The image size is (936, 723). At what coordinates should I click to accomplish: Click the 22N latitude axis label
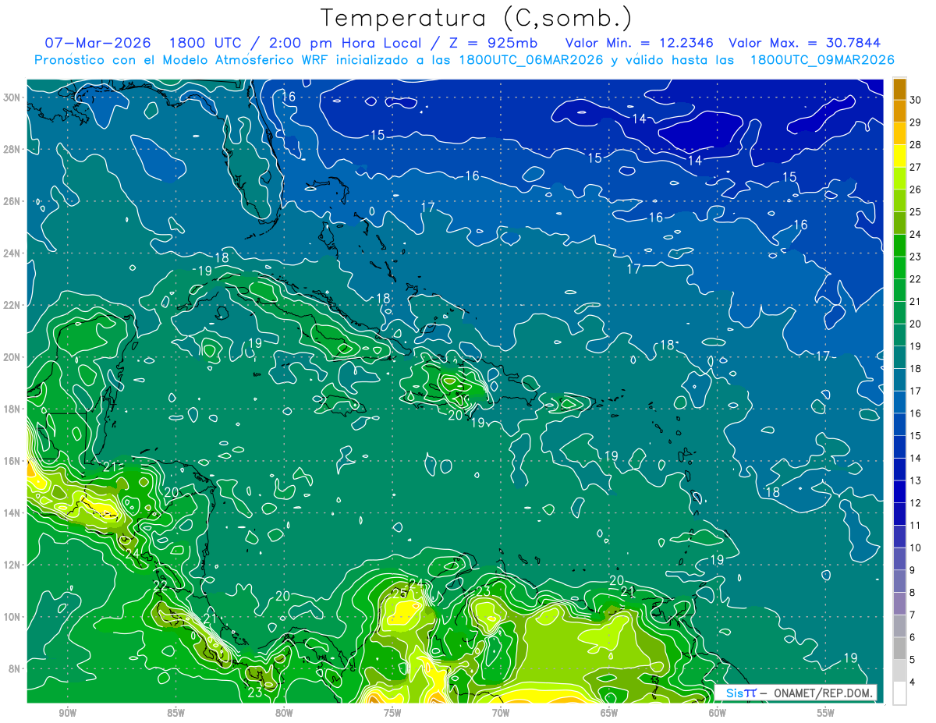[12, 305]
